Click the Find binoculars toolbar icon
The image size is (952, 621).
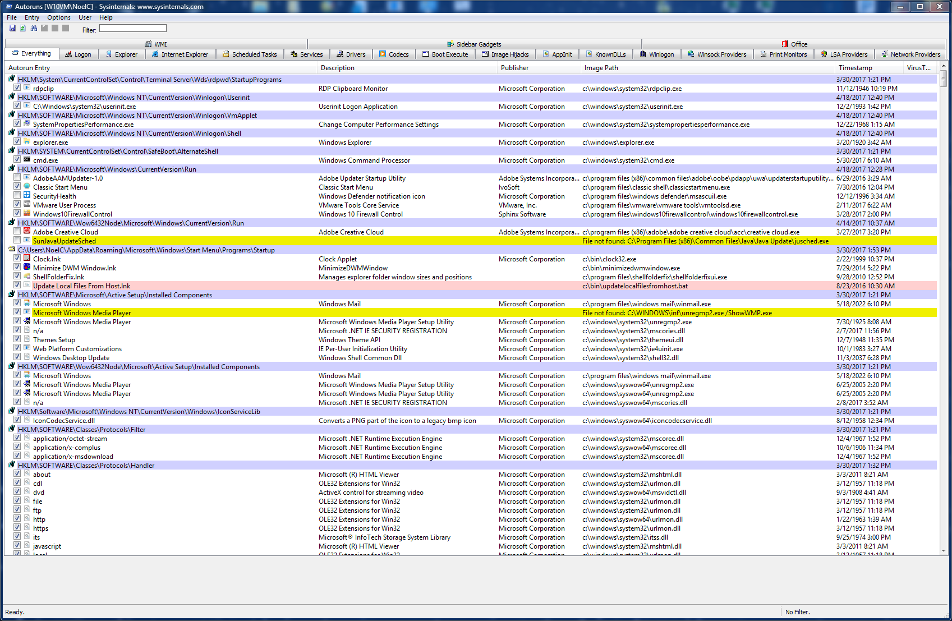point(34,28)
